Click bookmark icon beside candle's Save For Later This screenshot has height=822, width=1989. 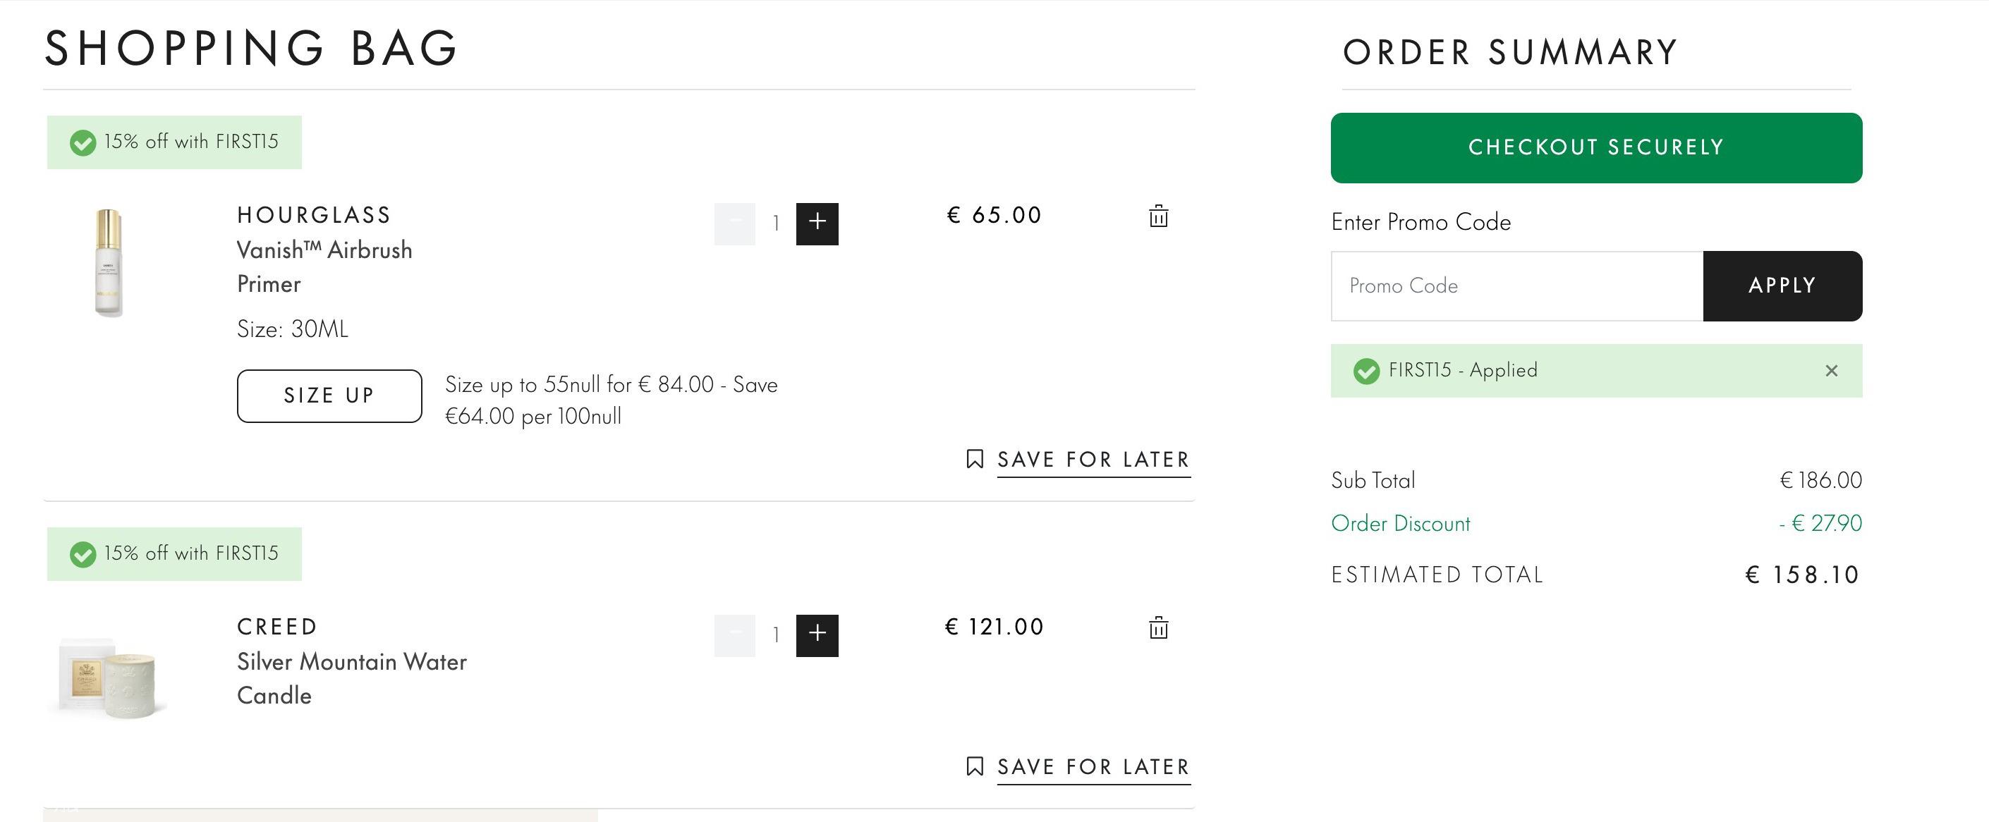point(975,766)
